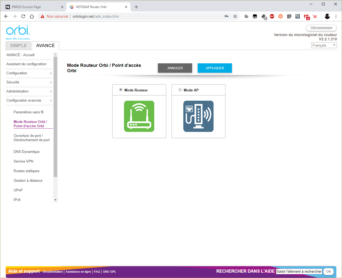Open Assistant de configuration
Screen dimensions: 342x278
coord(26,64)
